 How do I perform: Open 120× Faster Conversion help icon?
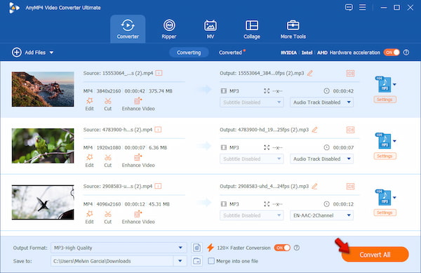pyautogui.click(x=297, y=248)
